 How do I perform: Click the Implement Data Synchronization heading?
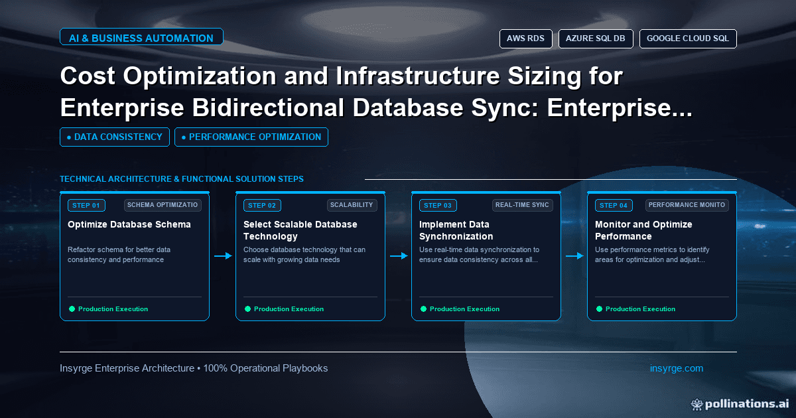point(456,230)
